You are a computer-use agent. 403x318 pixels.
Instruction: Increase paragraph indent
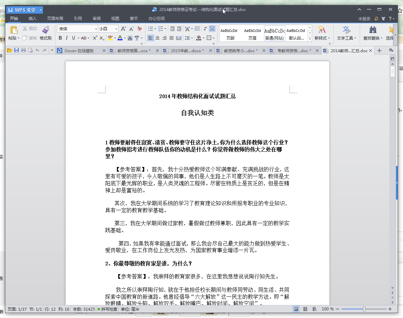pyautogui.click(x=179, y=29)
